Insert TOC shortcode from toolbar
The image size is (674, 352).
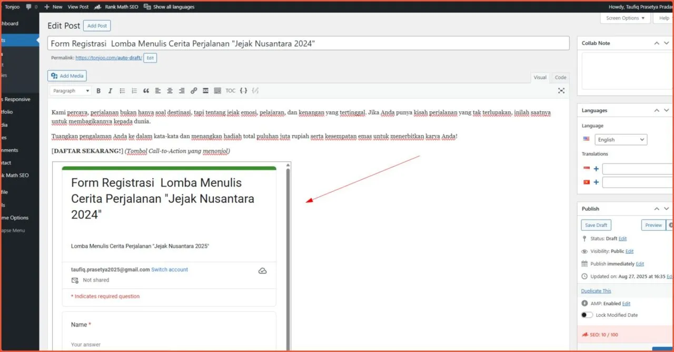point(231,91)
